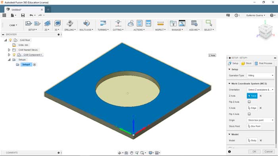This screenshot has height=156, width=278.
Task: Clear the Model body selection
Action: (x=261, y=141)
